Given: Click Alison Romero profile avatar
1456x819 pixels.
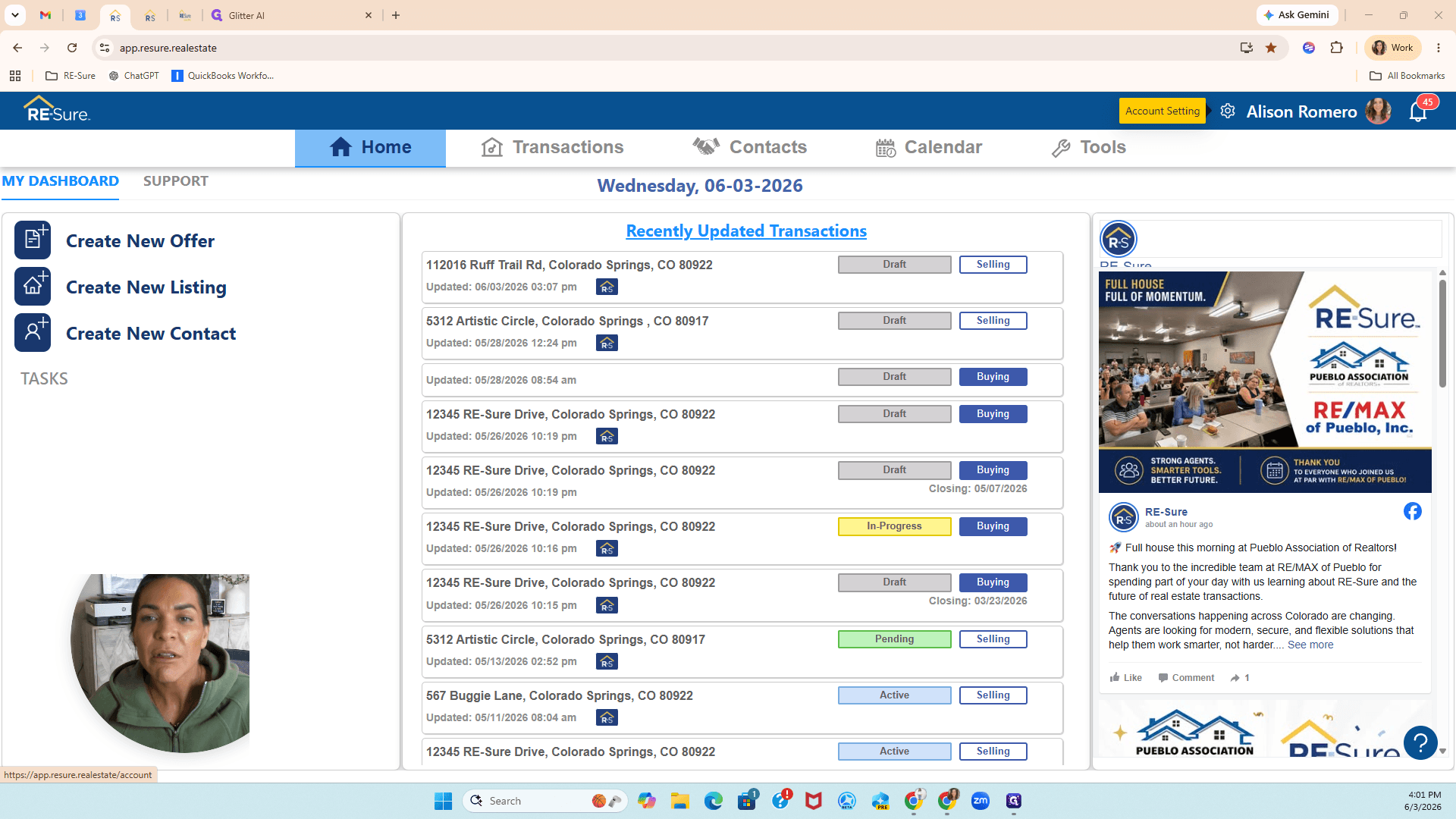Looking at the screenshot, I should pyautogui.click(x=1378, y=111).
